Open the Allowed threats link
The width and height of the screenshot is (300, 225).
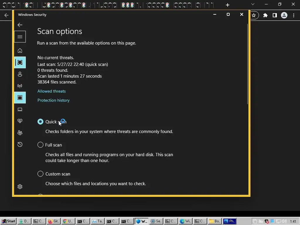pos(52,91)
